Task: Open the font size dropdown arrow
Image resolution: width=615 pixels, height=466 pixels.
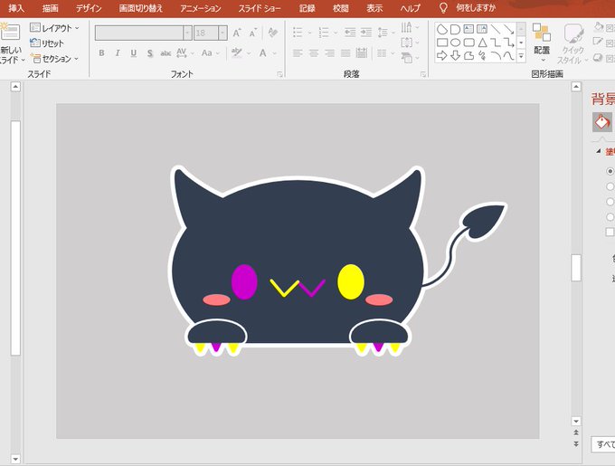Action: [x=222, y=33]
